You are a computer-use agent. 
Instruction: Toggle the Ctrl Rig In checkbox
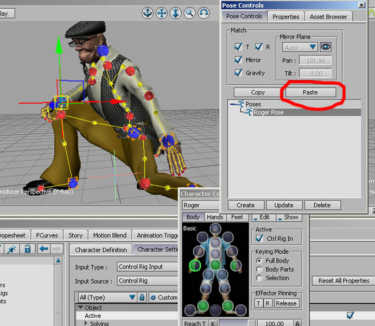pos(259,239)
